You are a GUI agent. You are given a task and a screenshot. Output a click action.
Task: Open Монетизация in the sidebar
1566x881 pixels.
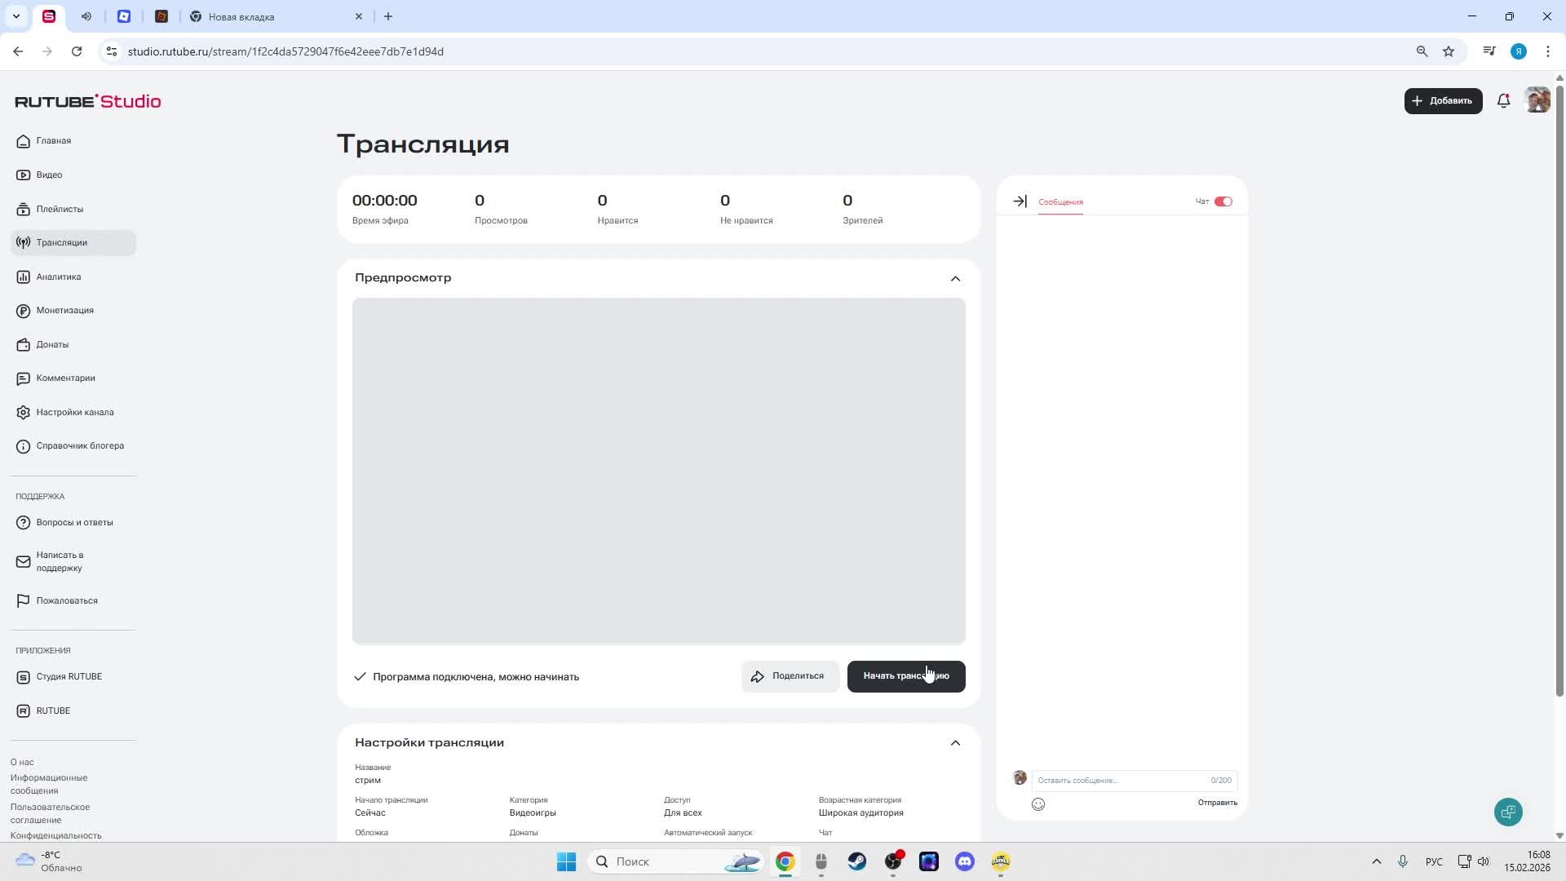coord(64,310)
